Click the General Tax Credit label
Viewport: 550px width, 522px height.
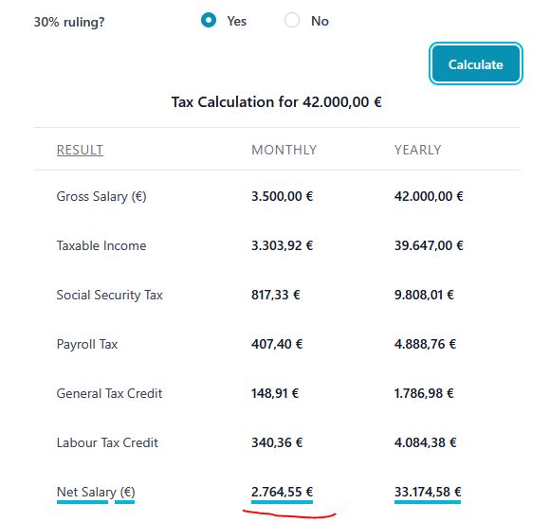(x=109, y=393)
